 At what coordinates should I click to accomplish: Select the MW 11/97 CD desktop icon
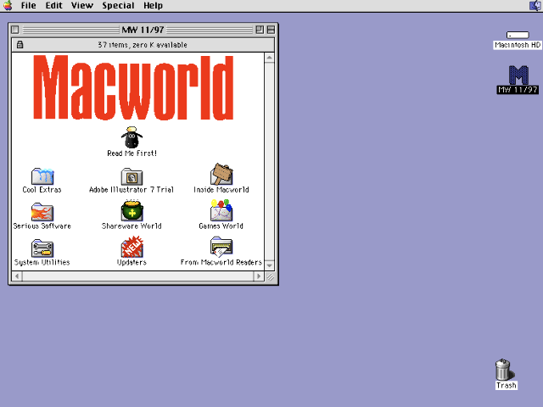coord(518,75)
